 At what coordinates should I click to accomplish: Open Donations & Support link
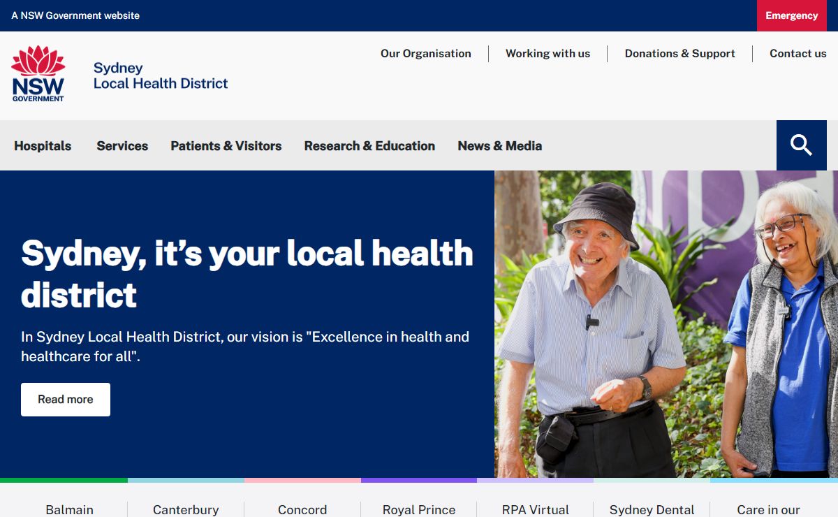tap(679, 54)
